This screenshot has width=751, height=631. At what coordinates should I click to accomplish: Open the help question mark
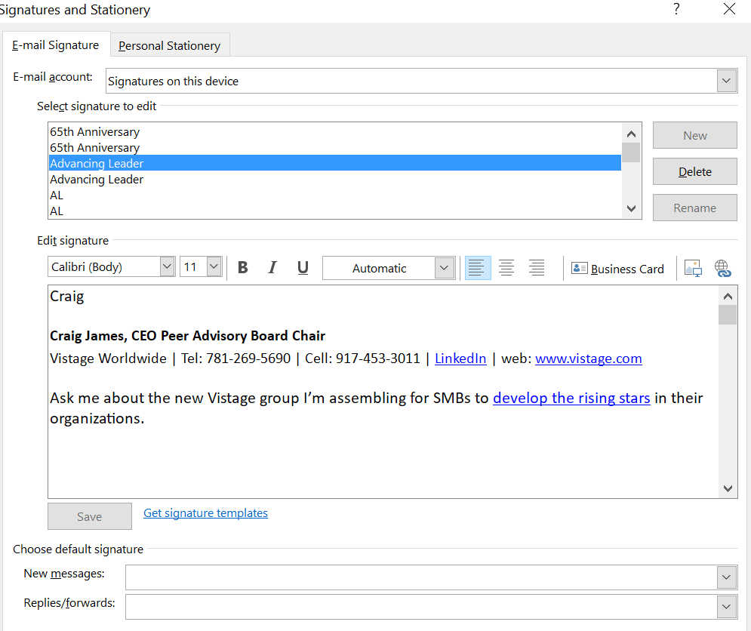point(676,8)
